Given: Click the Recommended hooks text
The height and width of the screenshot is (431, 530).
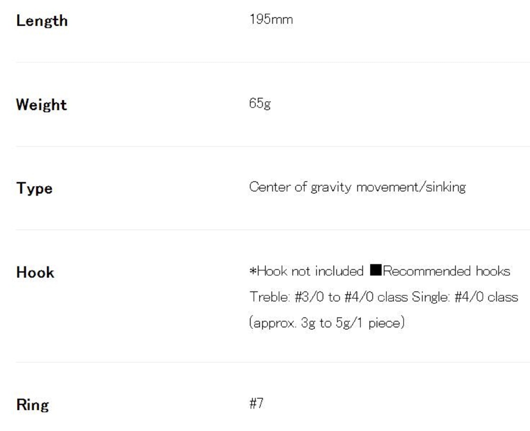Looking at the screenshot, I should coord(447,271).
